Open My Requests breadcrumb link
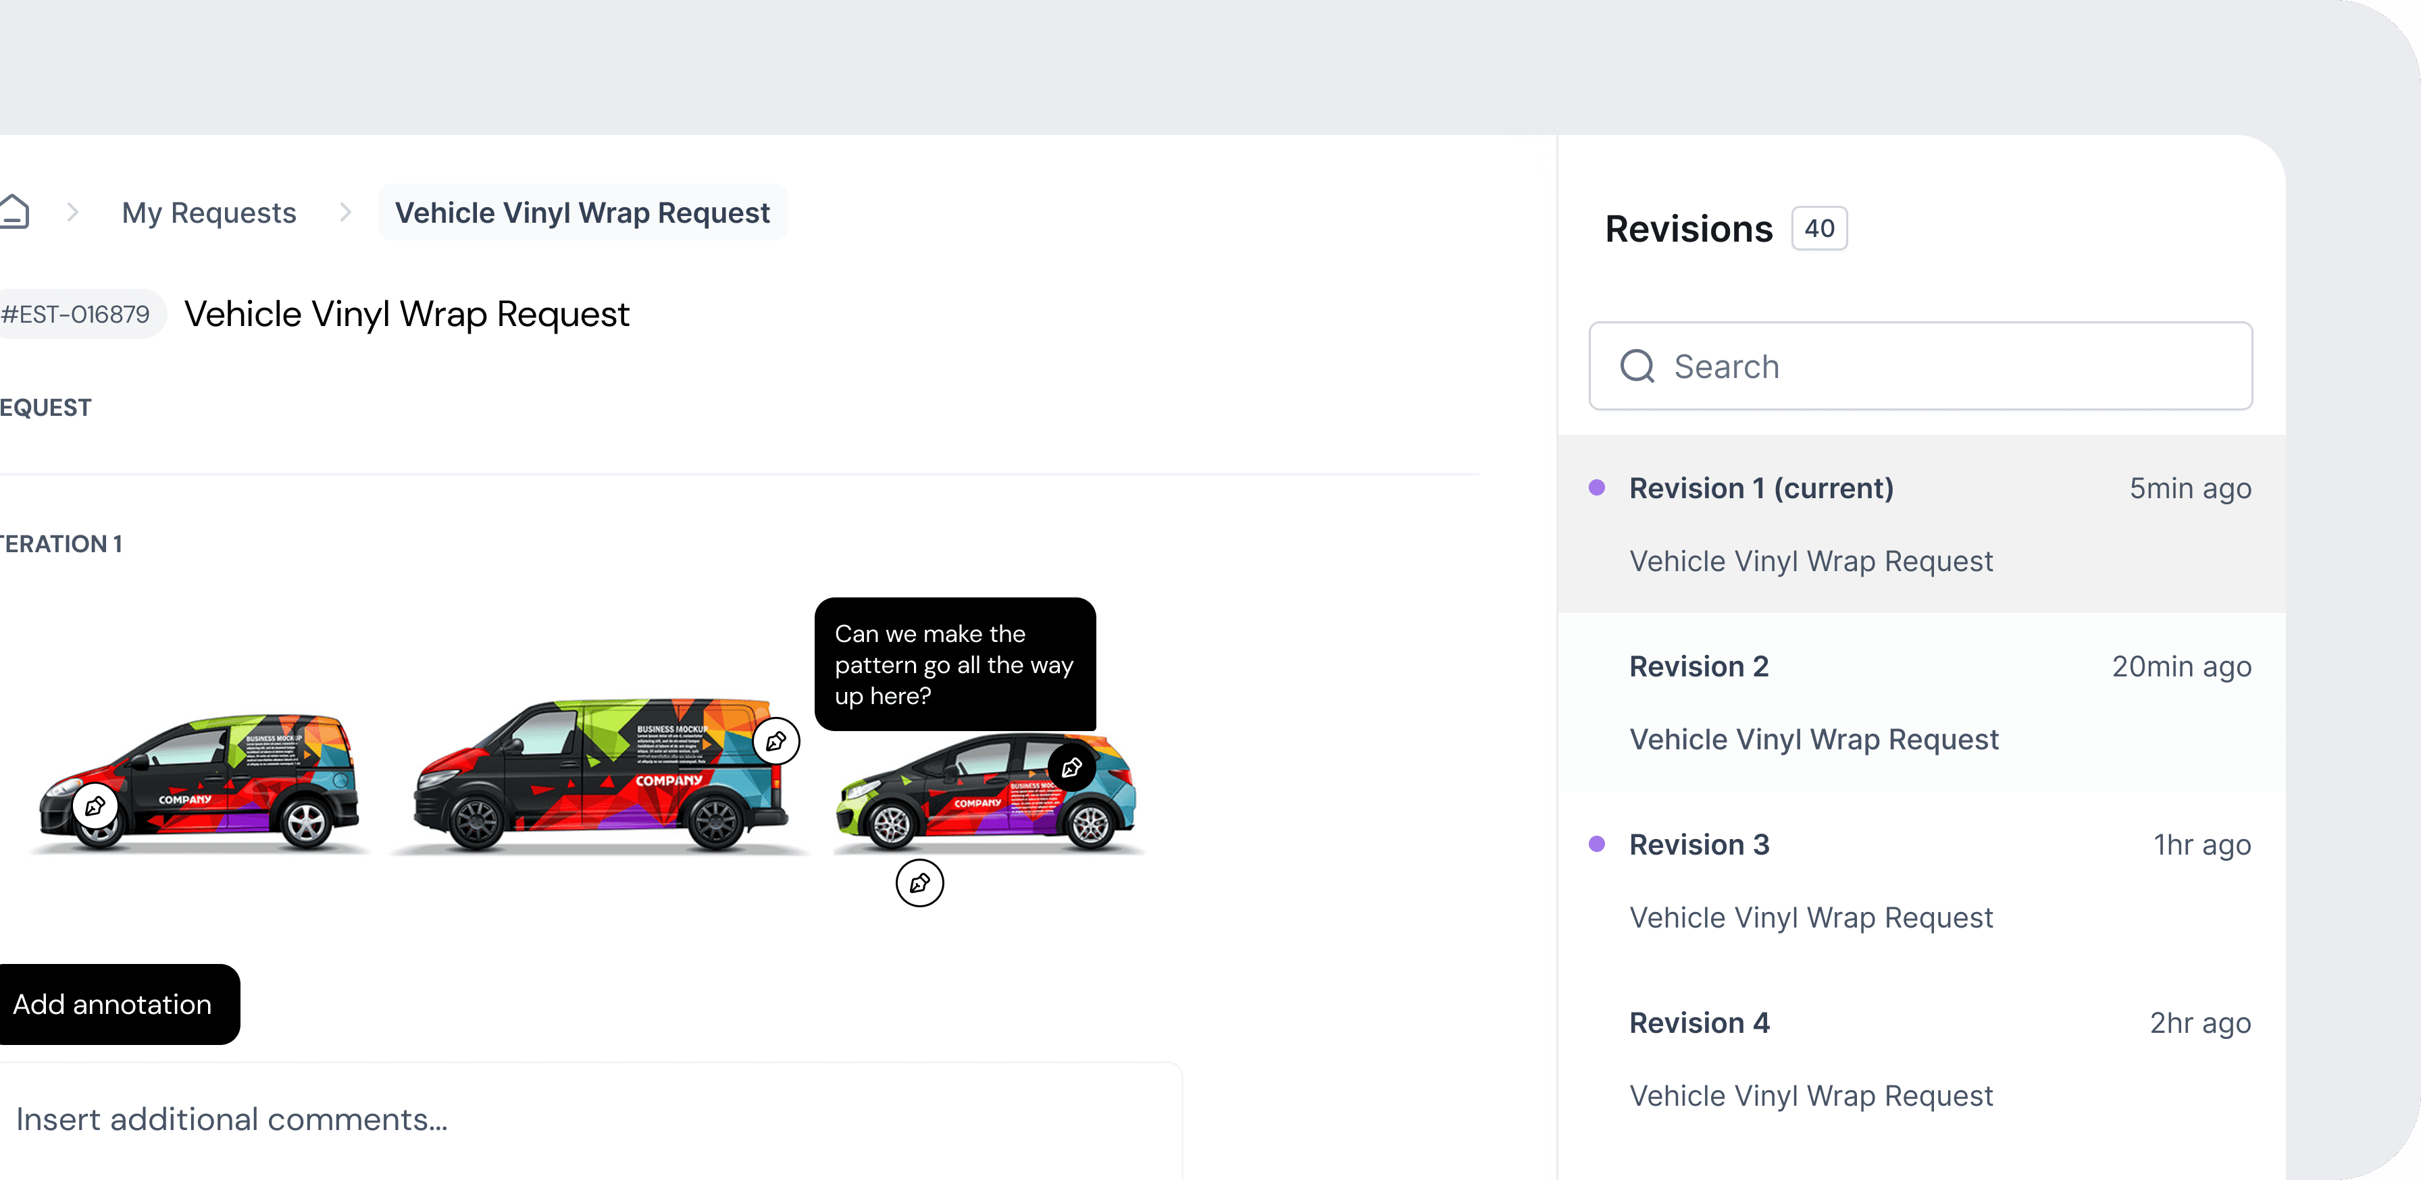Image resolution: width=2421 pixels, height=1180 pixels. tap(209, 213)
